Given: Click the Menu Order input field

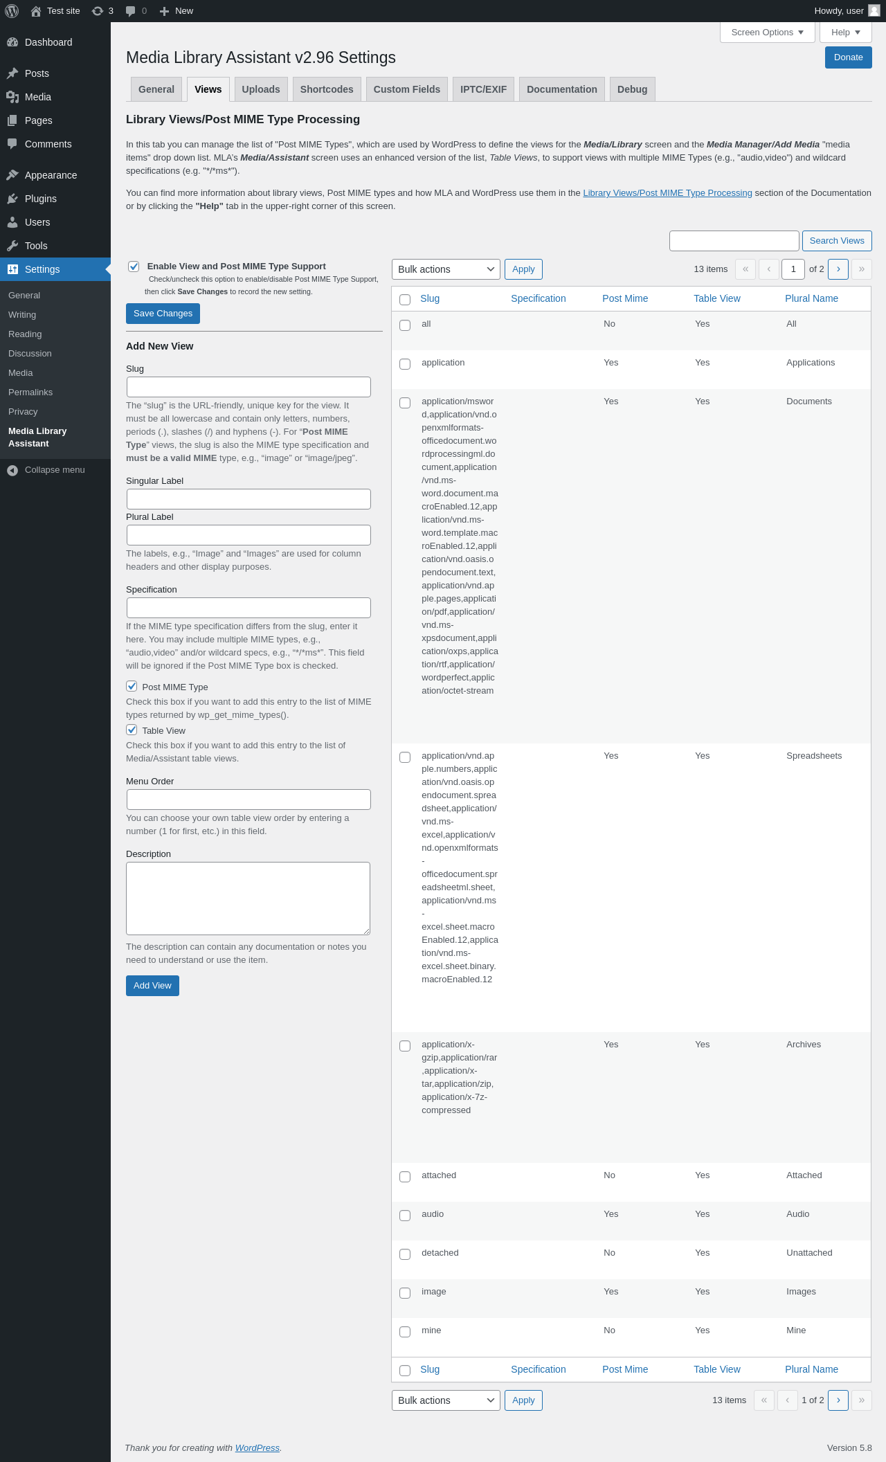Looking at the screenshot, I should pyautogui.click(x=248, y=800).
